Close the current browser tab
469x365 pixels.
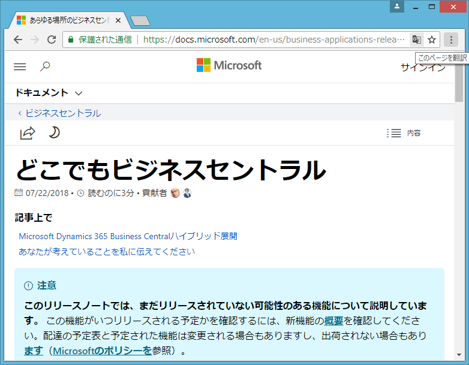pos(118,20)
